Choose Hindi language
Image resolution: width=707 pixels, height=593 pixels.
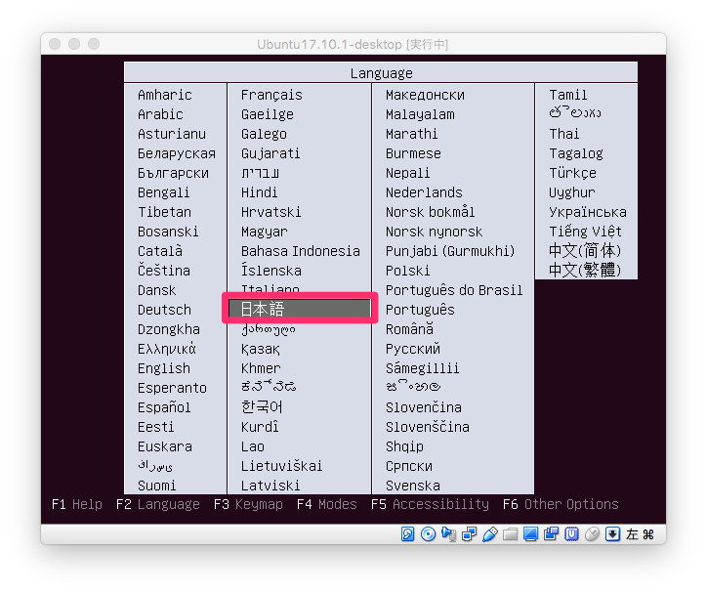(259, 192)
